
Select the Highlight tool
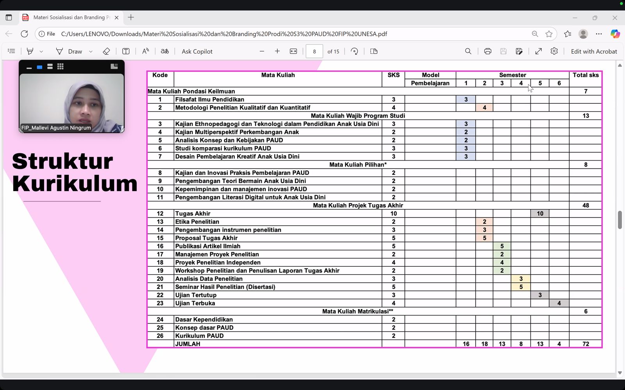(30, 51)
